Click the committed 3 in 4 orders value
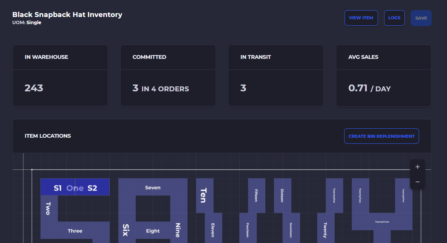This screenshot has height=243, width=447. (161, 88)
